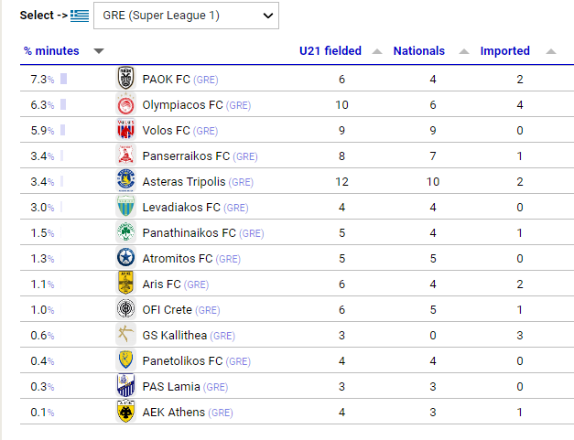Click the GS Kallithea logo
This screenshot has width=574, height=440.
125,334
